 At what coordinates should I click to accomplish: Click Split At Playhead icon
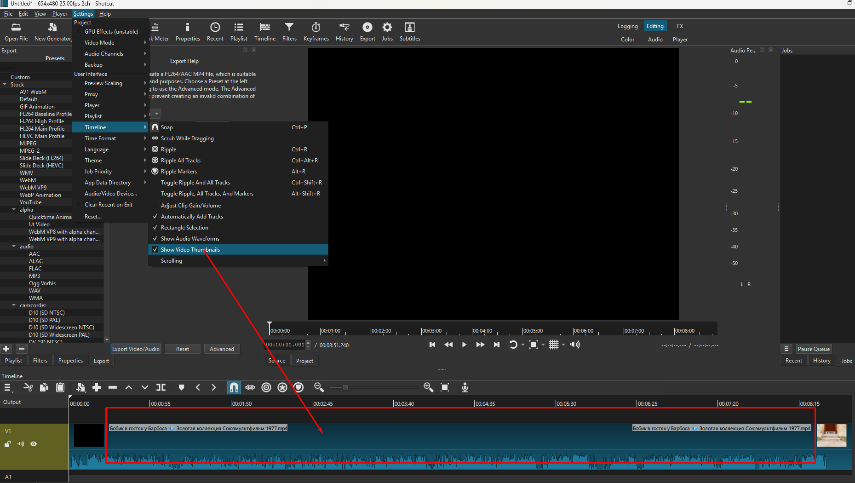161,387
